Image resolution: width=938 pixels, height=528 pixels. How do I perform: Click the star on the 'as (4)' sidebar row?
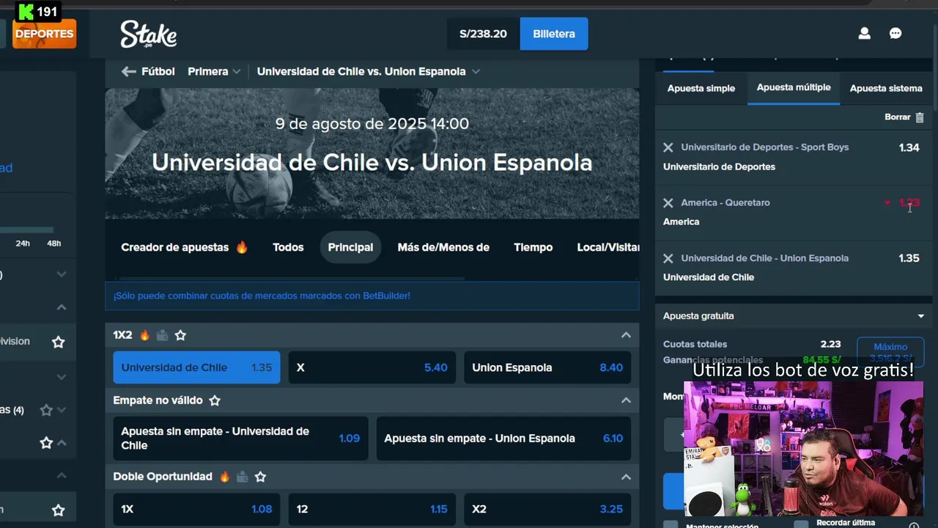[x=46, y=410]
